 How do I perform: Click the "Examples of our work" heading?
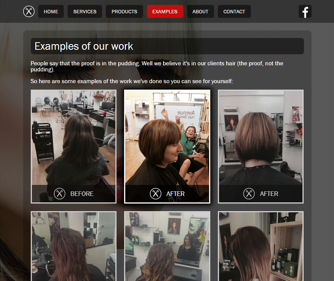click(84, 46)
